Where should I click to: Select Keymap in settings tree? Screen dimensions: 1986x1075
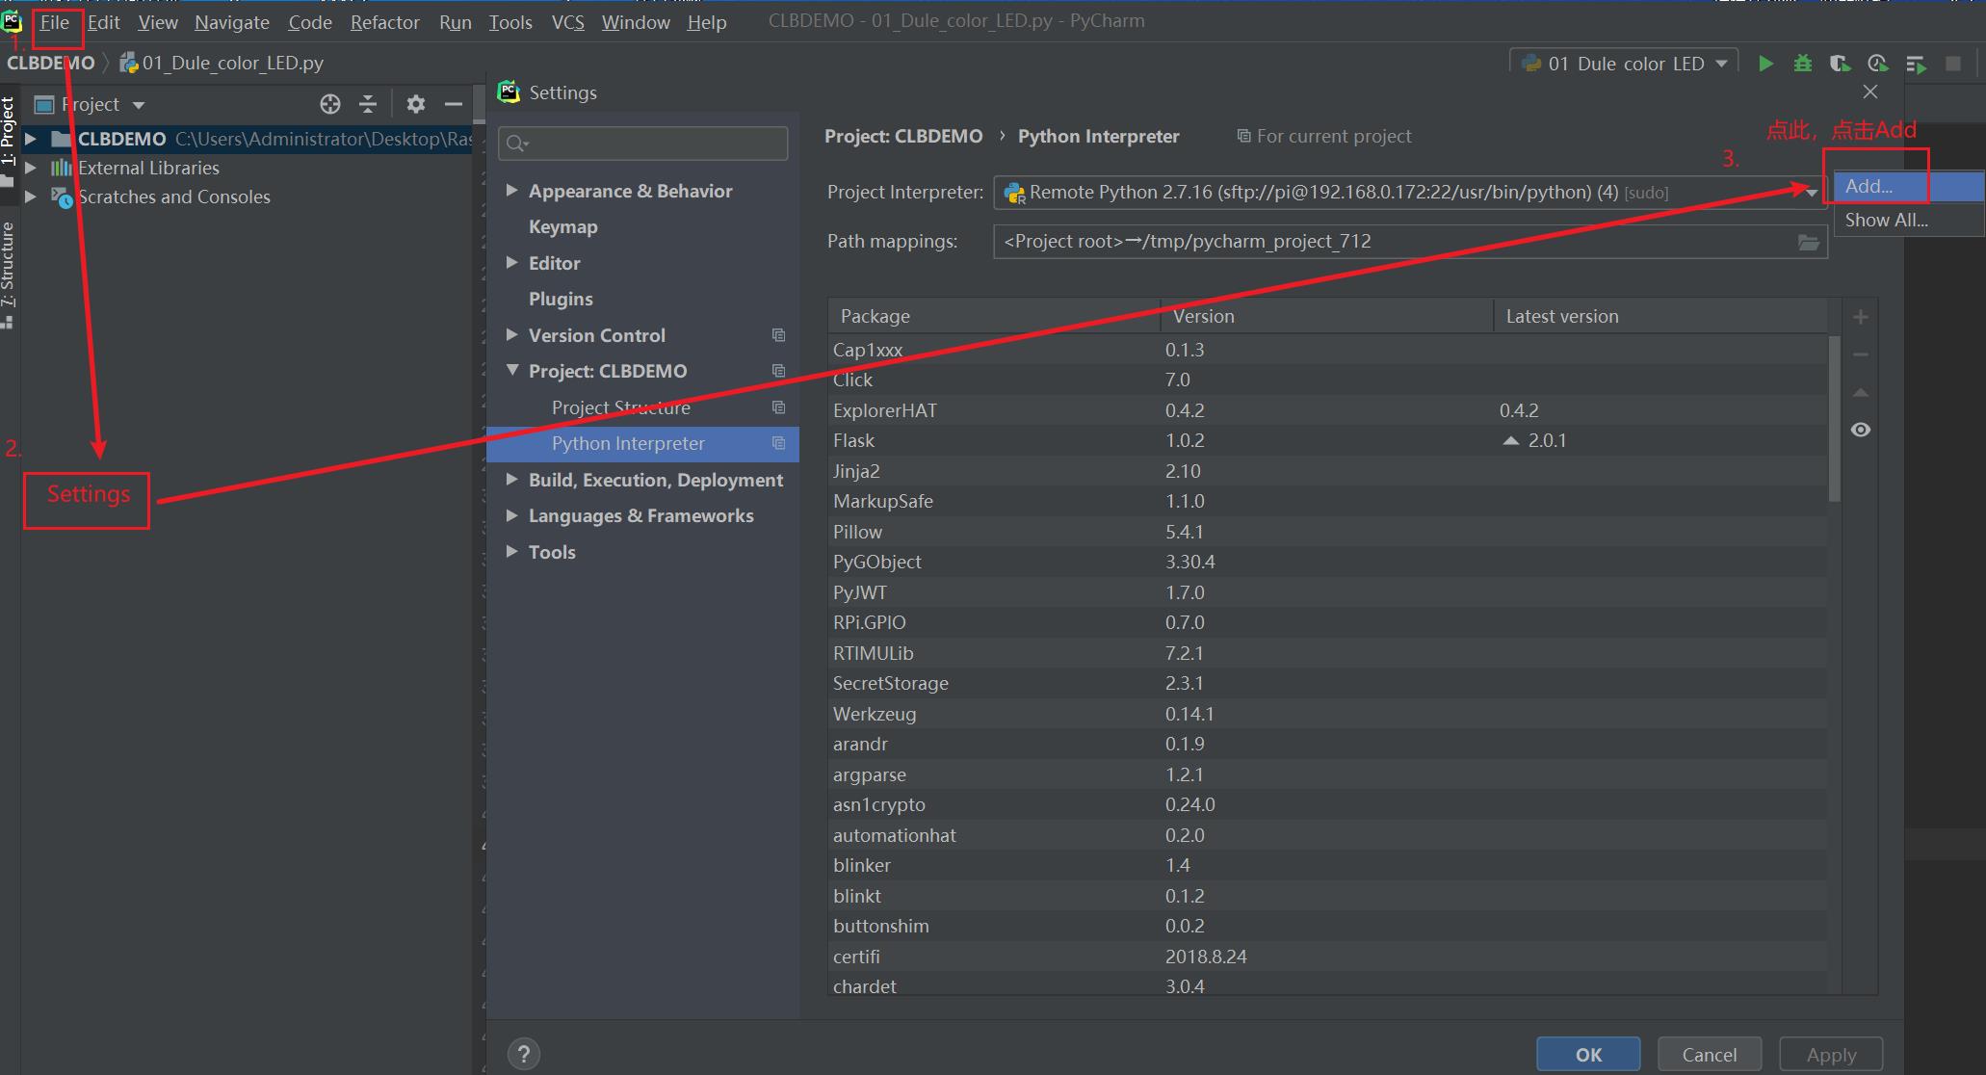(x=563, y=226)
